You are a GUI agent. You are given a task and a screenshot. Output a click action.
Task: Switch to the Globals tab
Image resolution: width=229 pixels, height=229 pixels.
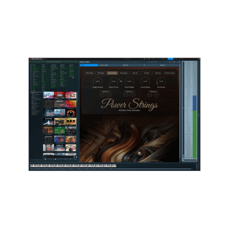tap(169, 65)
